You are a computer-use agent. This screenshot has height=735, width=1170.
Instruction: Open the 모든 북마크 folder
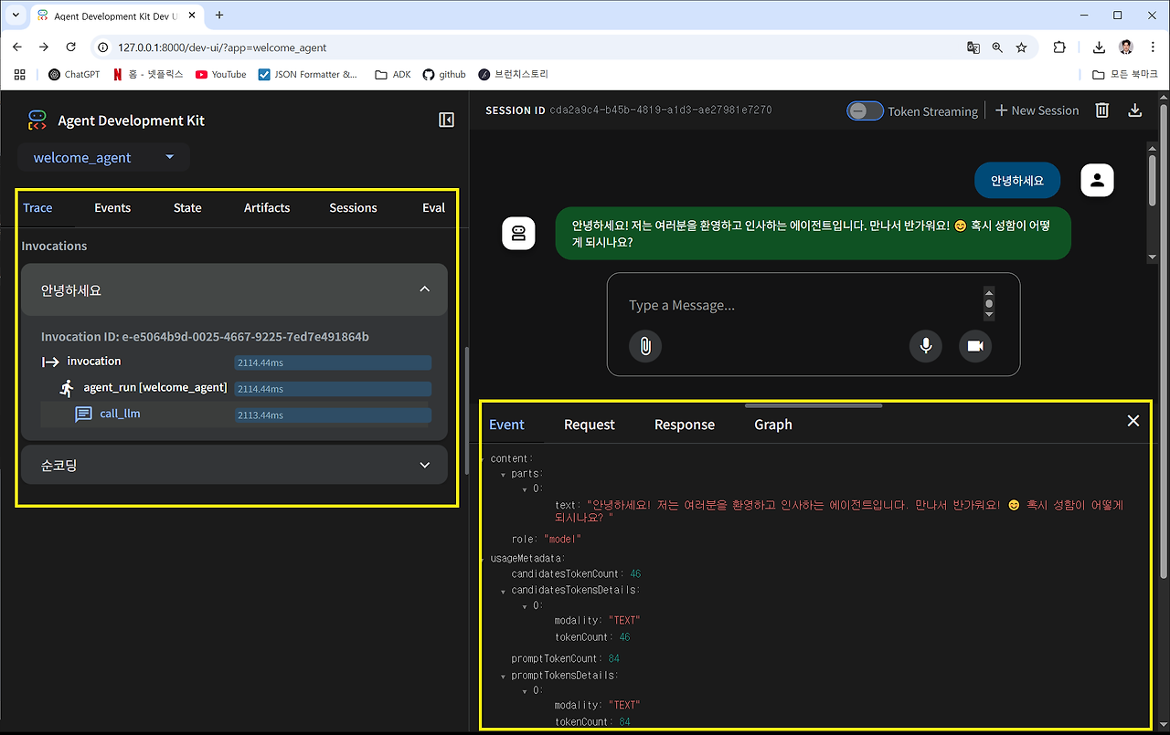(1126, 75)
